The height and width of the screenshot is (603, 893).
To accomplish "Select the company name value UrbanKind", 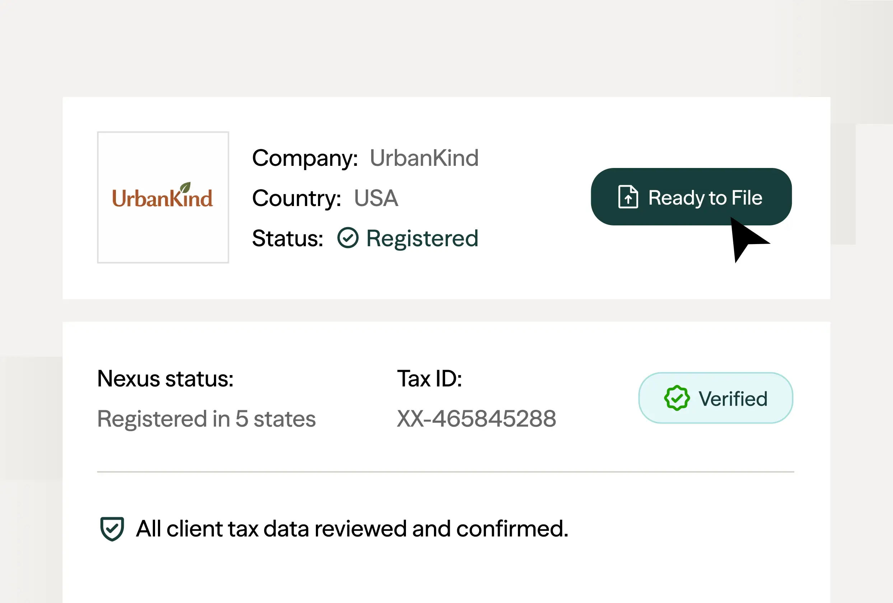I will coord(424,158).
